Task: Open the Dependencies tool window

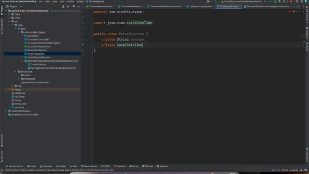Action: [x=89, y=166]
